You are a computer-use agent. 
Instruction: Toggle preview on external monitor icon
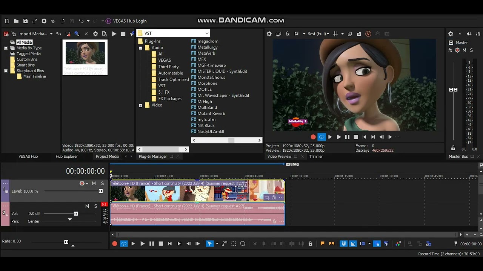tap(278, 34)
